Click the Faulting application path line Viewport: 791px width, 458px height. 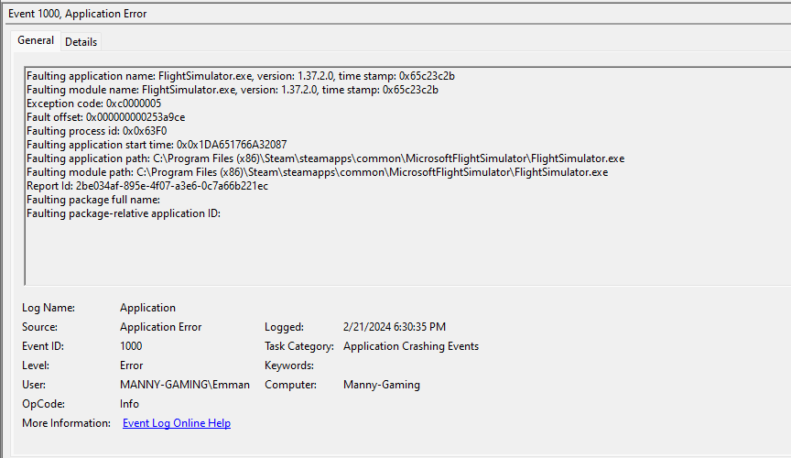(325, 158)
